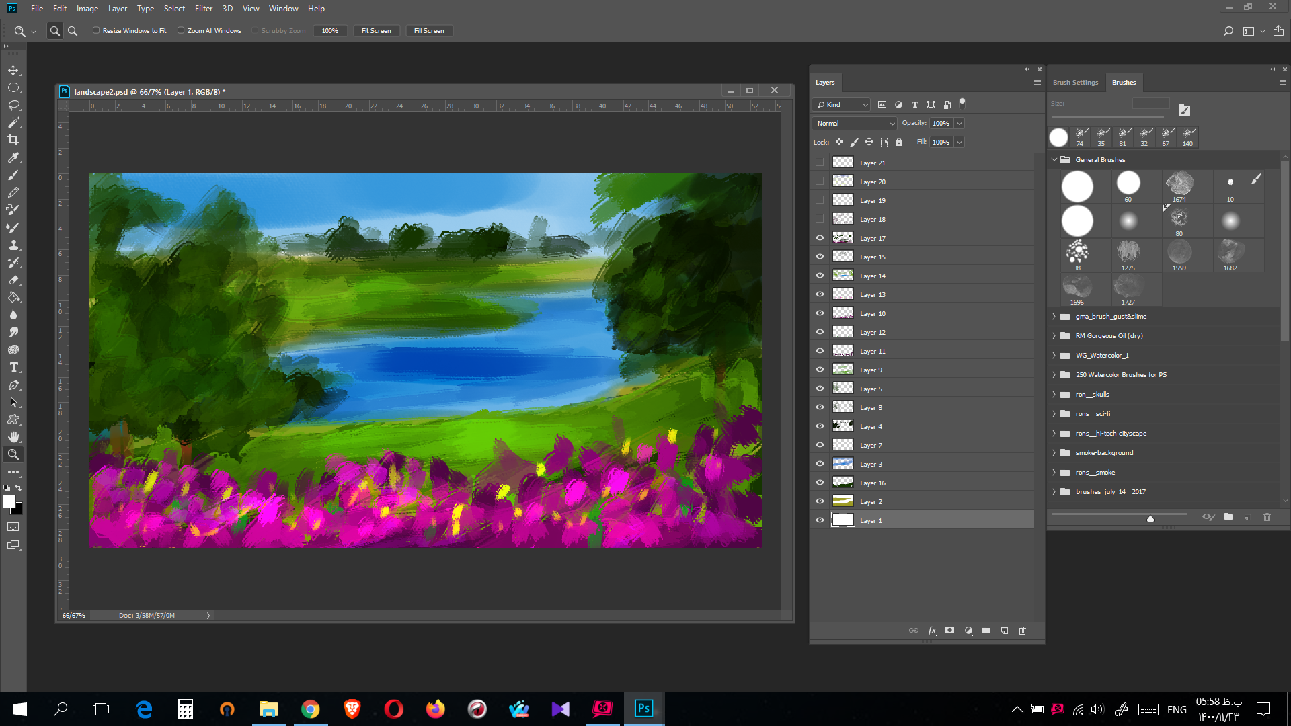
Task: Open the Window menu
Action: click(x=284, y=9)
